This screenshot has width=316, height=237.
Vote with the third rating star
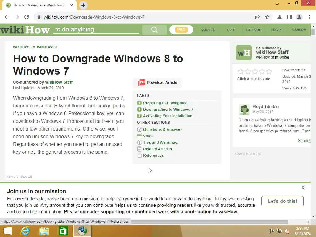pos(255,72)
